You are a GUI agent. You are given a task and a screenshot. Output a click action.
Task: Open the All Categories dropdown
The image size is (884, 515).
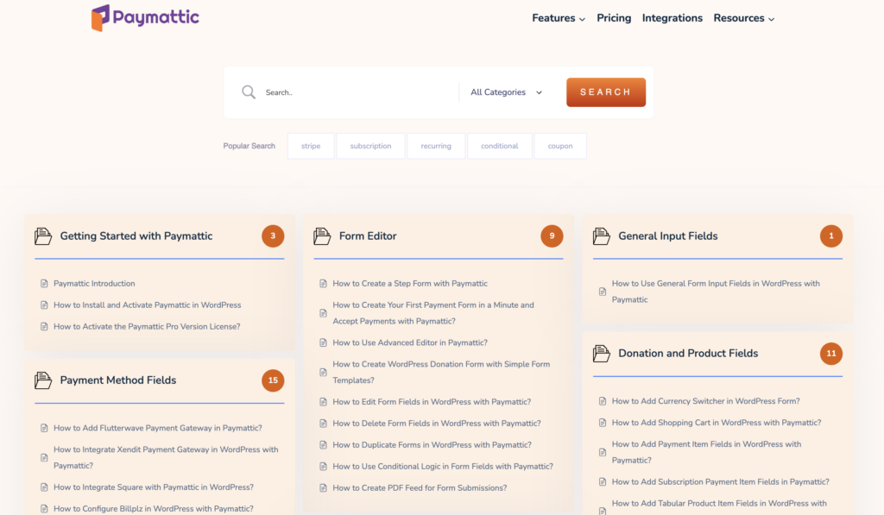[506, 92]
